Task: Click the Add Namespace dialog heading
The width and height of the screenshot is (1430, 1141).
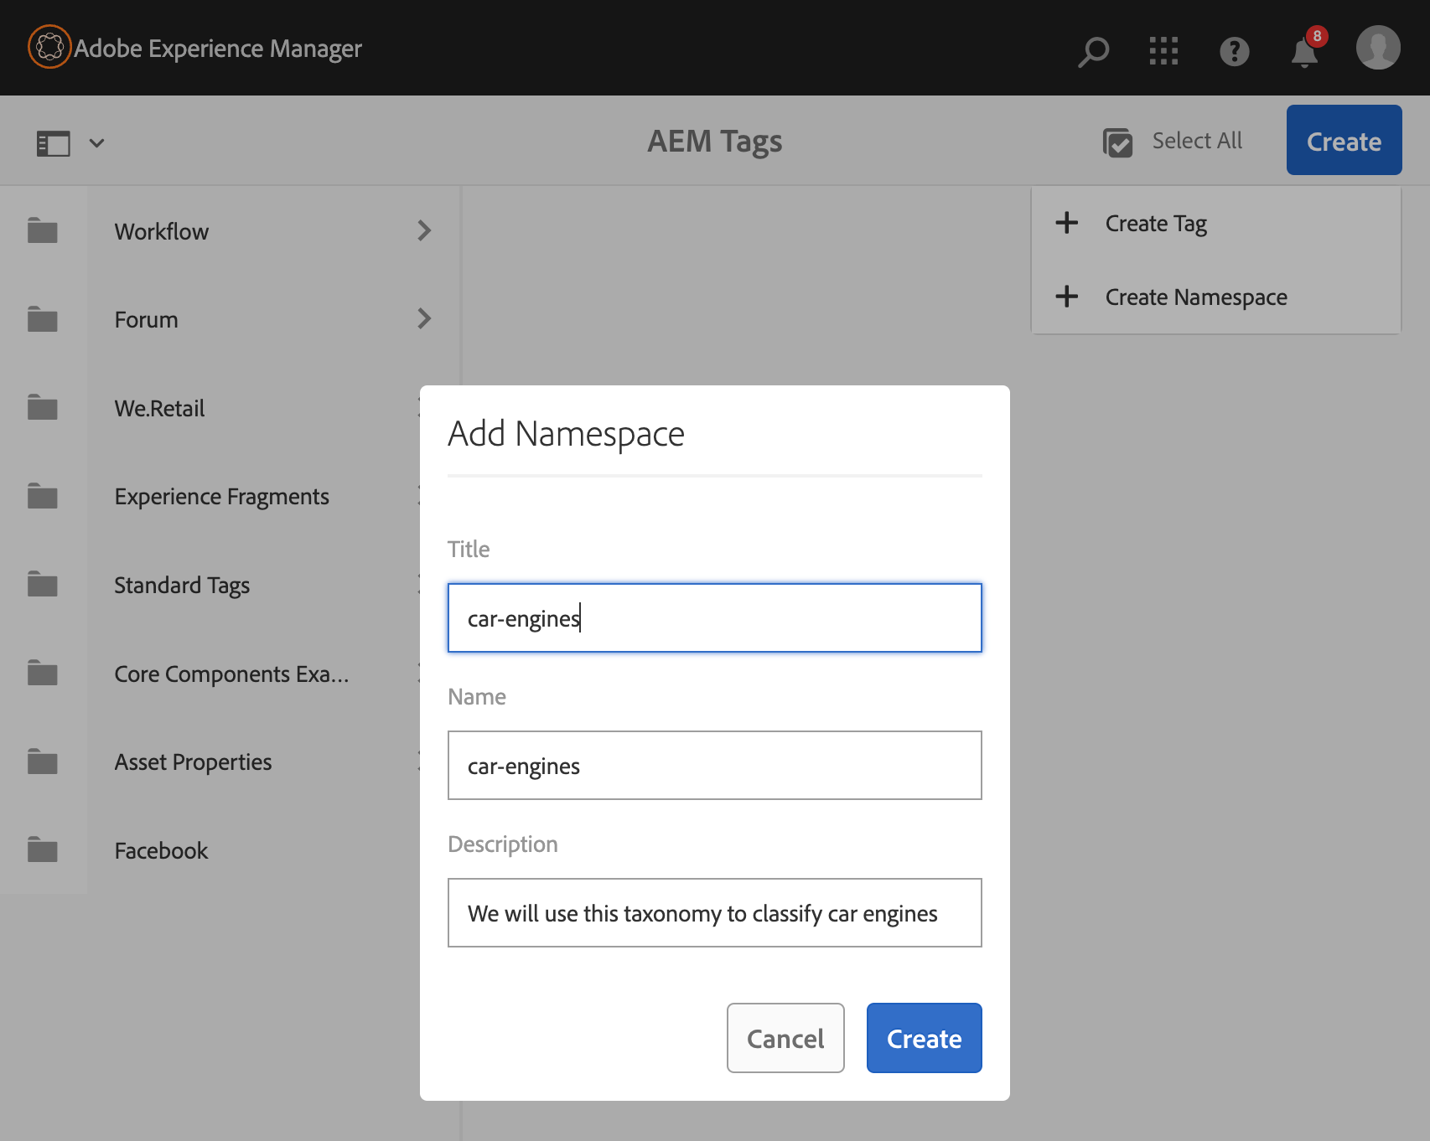Action: 567,434
